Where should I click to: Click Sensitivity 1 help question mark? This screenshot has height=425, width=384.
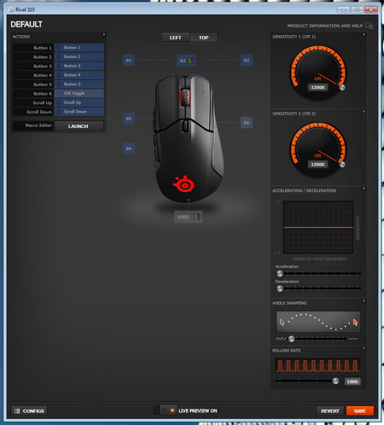coord(364,35)
